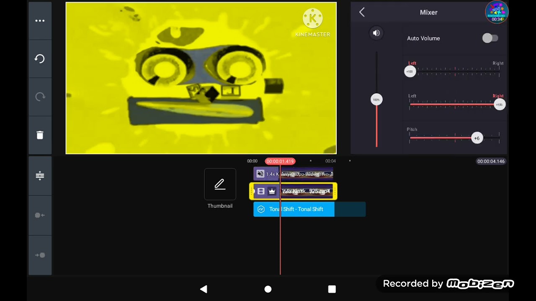Click the hexagon FX icon on Tonal Shift

click(261, 209)
